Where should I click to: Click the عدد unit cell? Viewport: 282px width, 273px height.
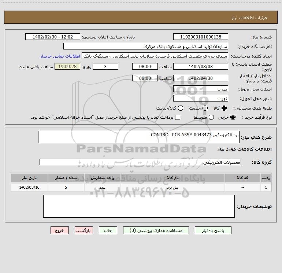pos(102,187)
